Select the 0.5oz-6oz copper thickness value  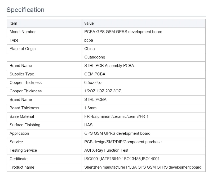click(94, 83)
